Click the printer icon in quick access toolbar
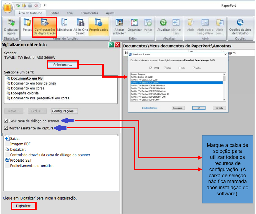 (30, 6)
